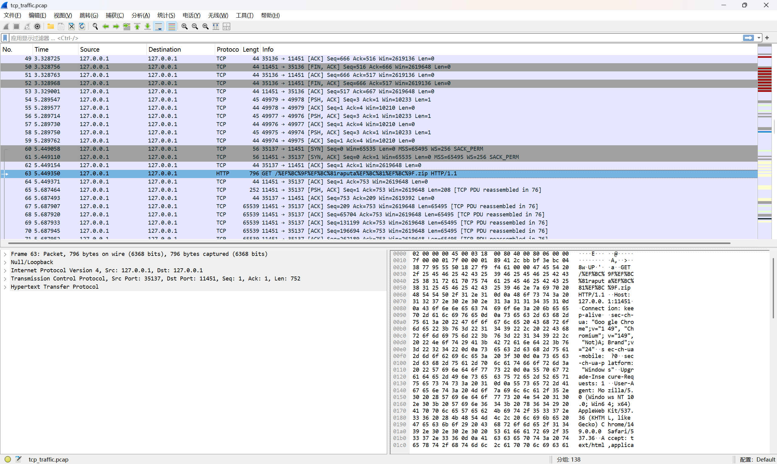Expand the Frame 63 details
The image size is (777, 464).
[x=5, y=254]
